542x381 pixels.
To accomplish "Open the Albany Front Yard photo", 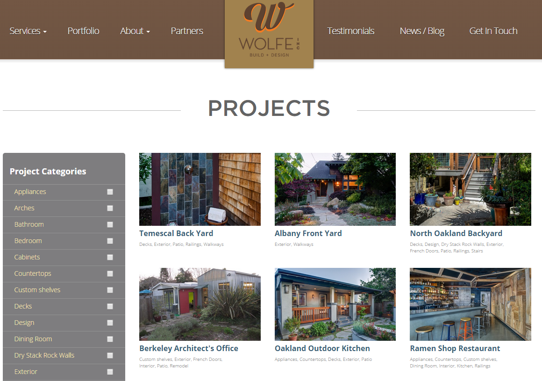I will pos(335,189).
